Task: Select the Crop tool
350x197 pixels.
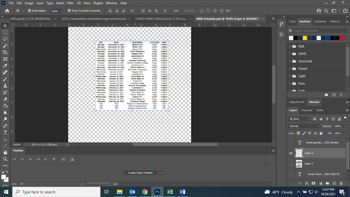Action: pyautogui.click(x=5, y=52)
